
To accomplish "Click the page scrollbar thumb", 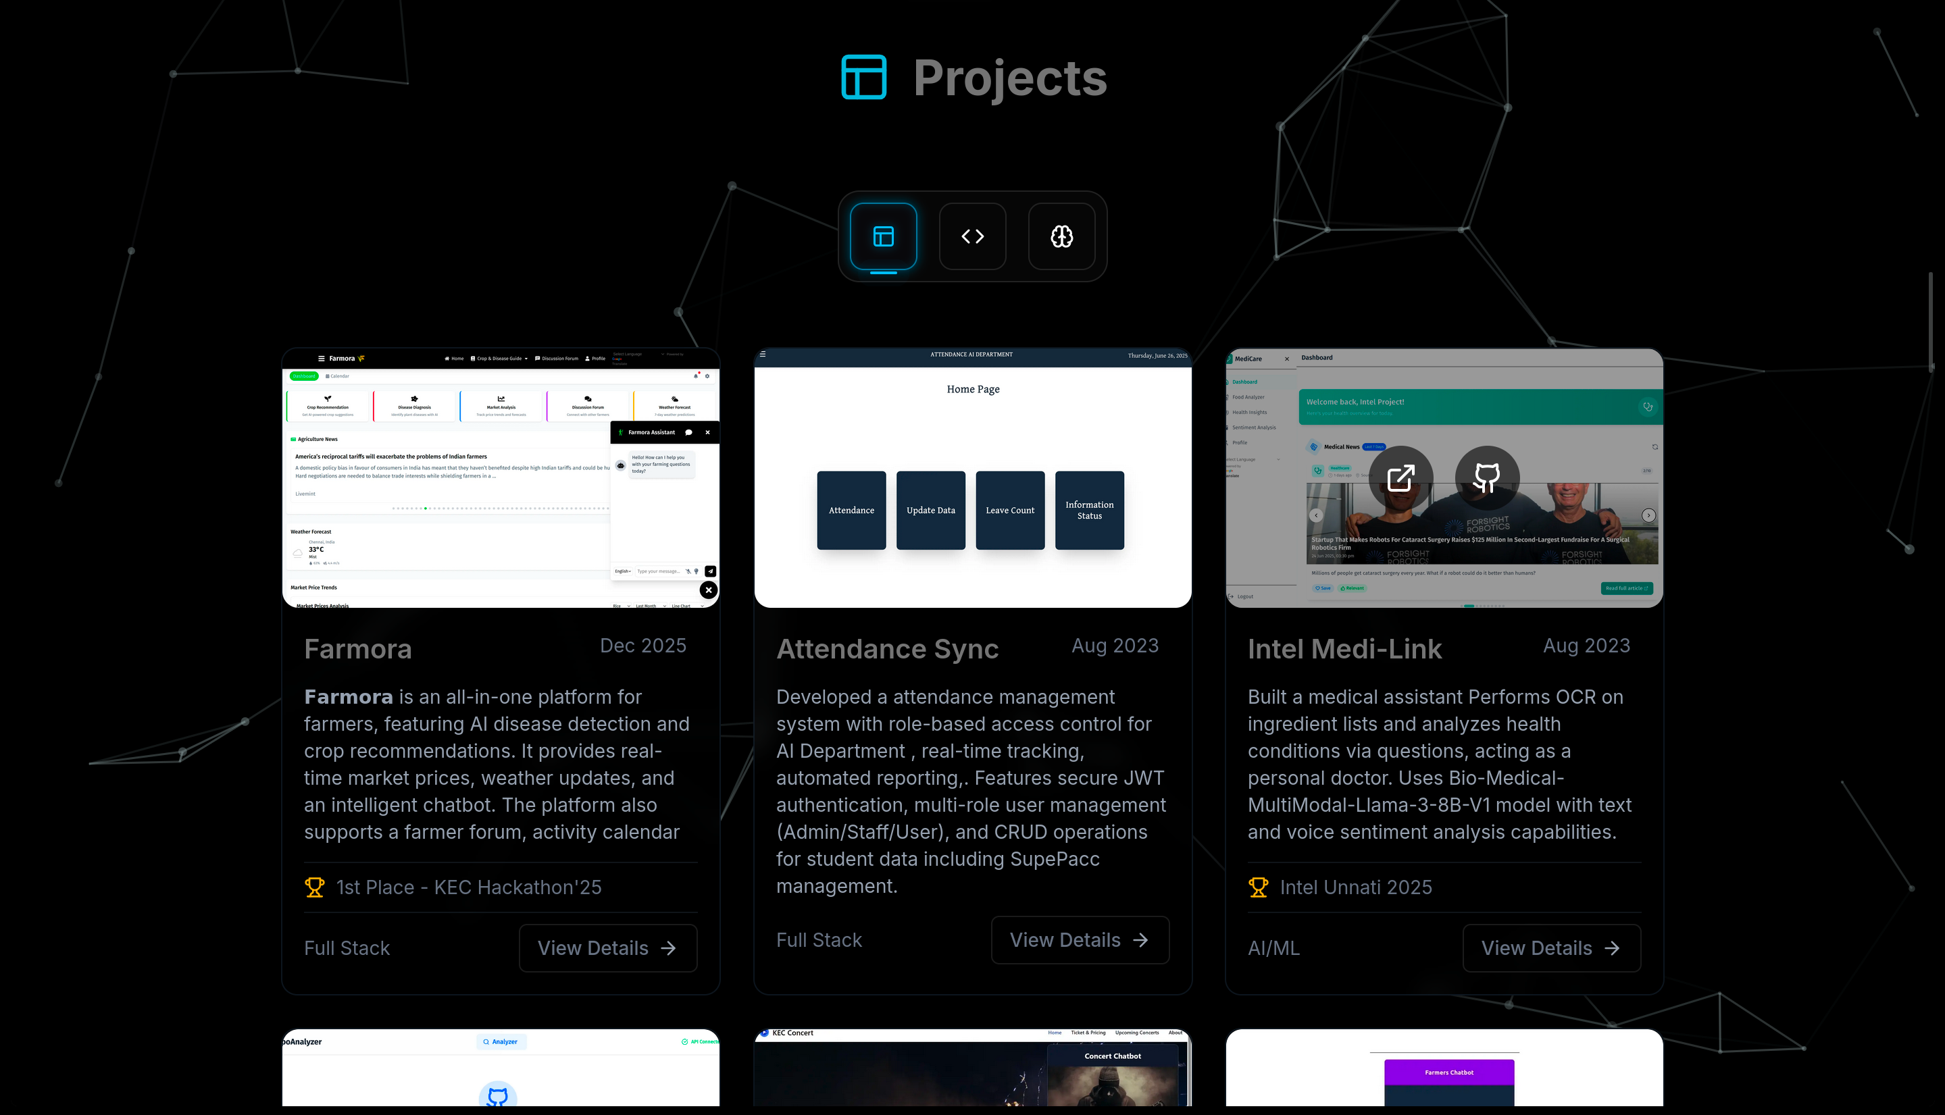I will tap(1931, 321).
